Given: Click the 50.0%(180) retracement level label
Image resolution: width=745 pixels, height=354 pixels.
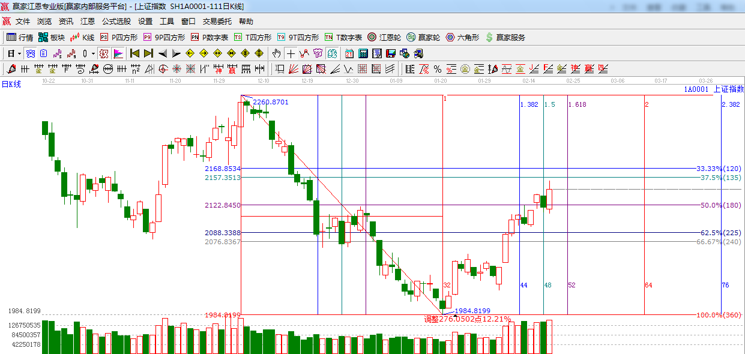Looking at the screenshot, I should point(720,205).
